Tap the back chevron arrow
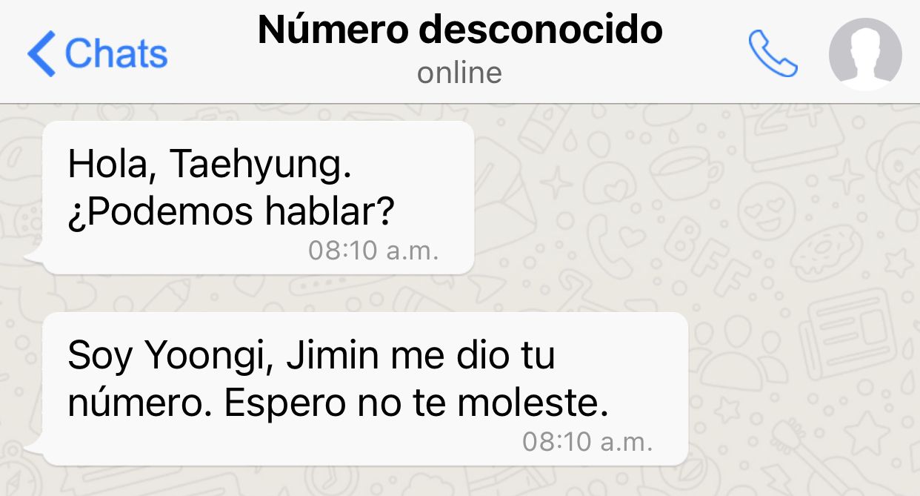Viewport: 920px width, 496px height. pos(41,53)
